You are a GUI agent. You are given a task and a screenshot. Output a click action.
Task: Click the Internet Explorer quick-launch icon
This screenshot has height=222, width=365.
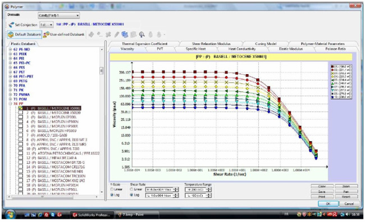coord(40,215)
